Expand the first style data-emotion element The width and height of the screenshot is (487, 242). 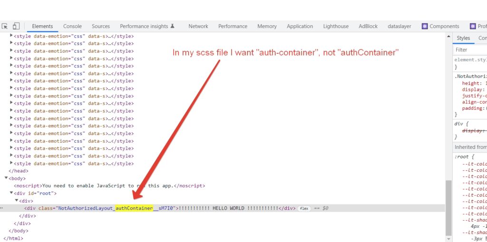point(11,36)
